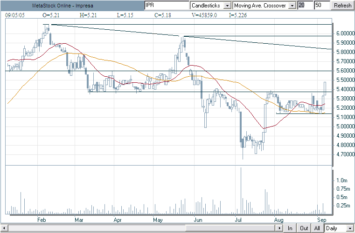Click the C=5.18 close price readout
This screenshot has height=233, width=355.
pyautogui.click(x=162, y=15)
